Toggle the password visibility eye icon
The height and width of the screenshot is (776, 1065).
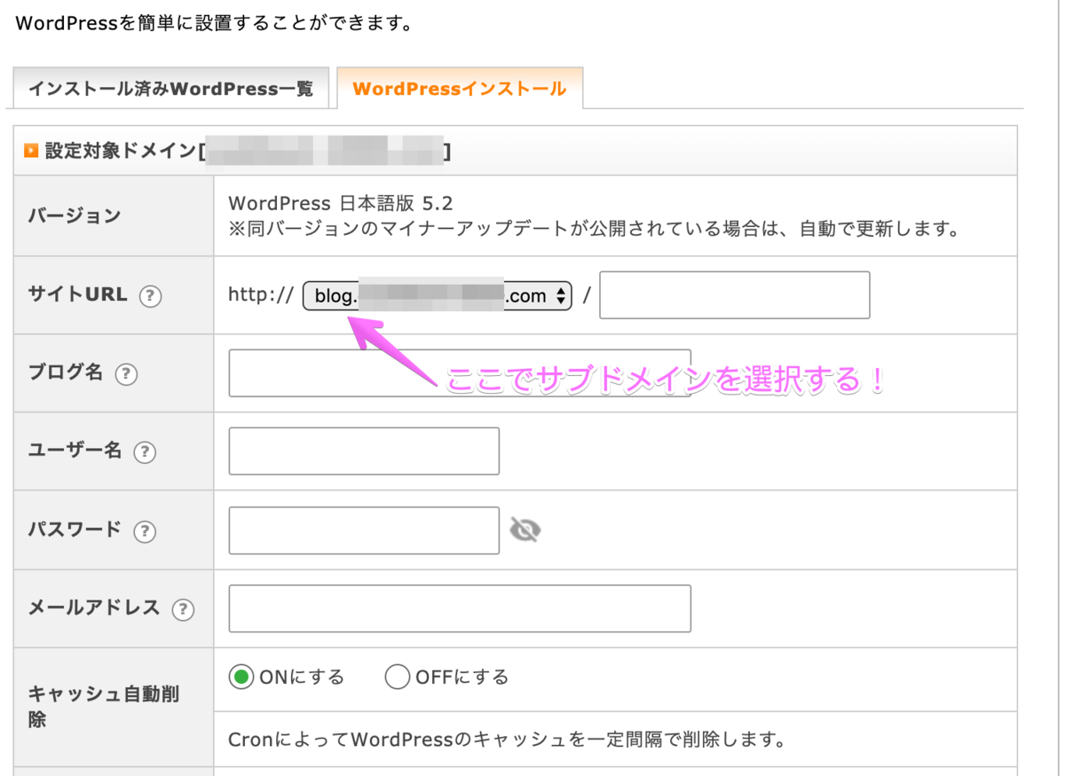click(x=525, y=529)
